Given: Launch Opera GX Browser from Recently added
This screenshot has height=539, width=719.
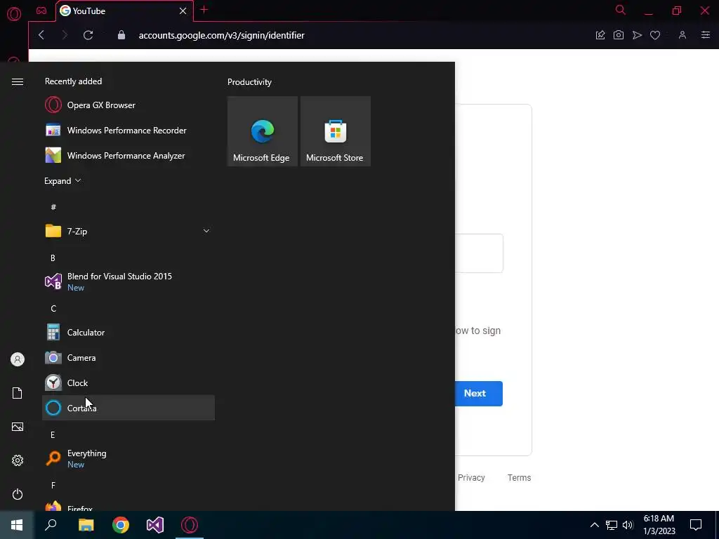Looking at the screenshot, I should 128,105.
